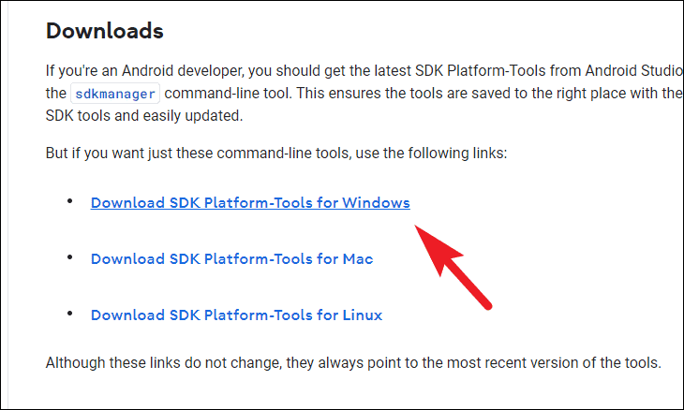The height and width of the screenshot is (410, 684).
Task: Click the bullet beside the Linux download link
Action: click(69, 314)
